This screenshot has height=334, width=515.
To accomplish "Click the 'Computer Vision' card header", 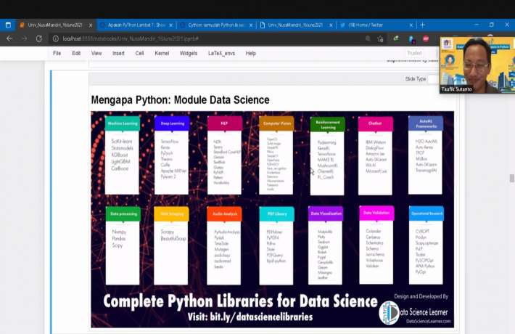I will 276,123.
